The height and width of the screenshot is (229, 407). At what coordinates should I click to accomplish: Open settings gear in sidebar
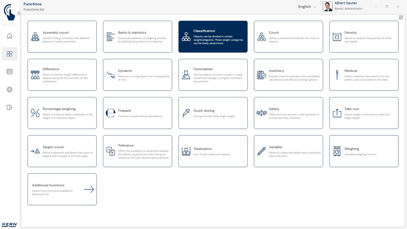coord(10,90)
